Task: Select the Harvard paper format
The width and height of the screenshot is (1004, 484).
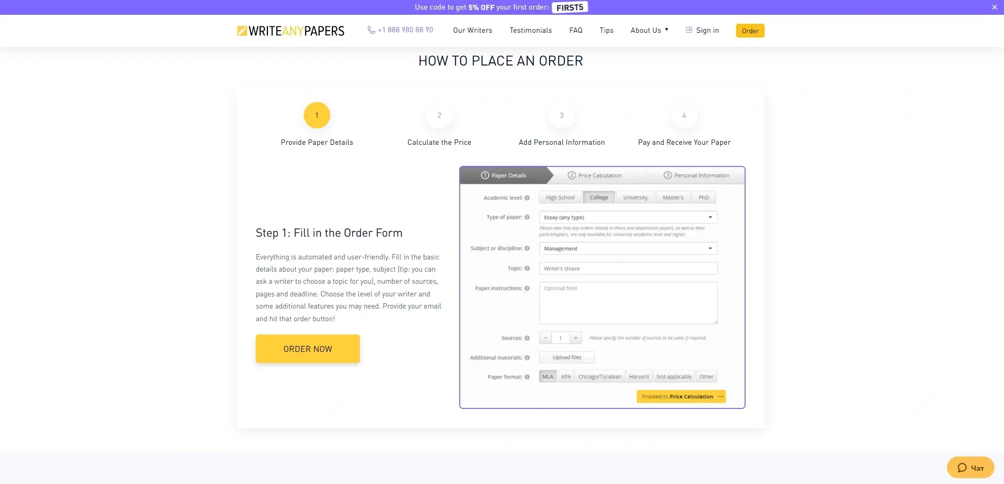Action: coord(638,376)
